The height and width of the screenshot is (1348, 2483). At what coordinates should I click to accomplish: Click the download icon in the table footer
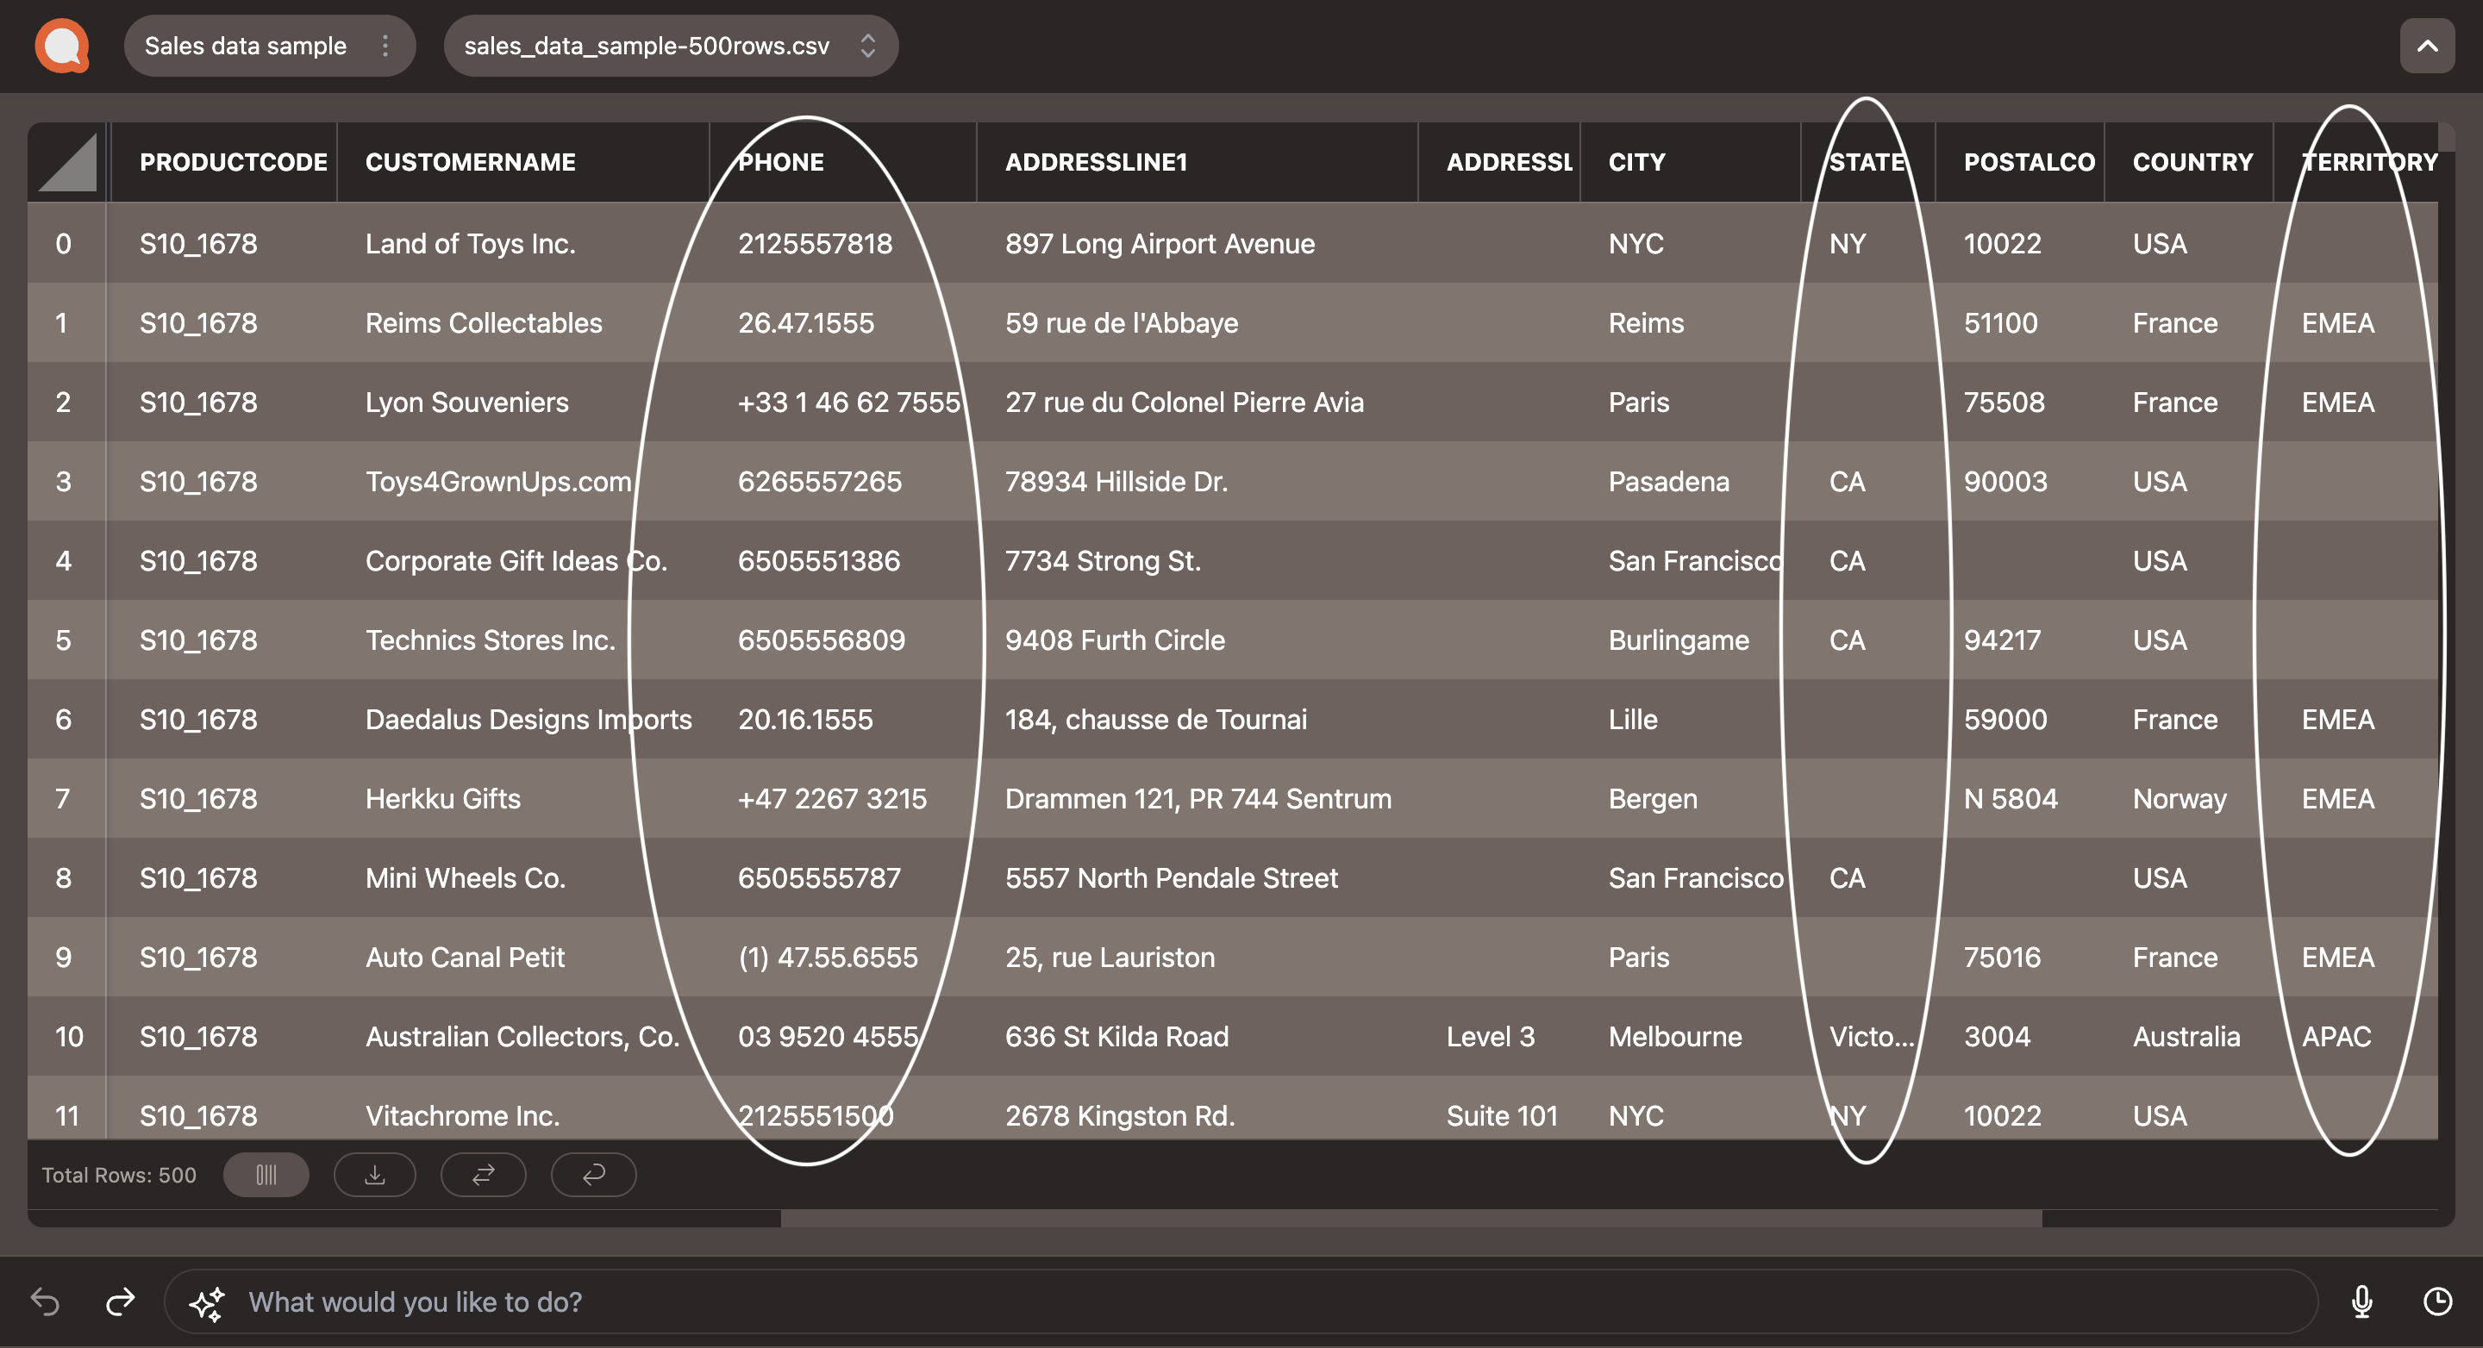[x=375, y=1175]
